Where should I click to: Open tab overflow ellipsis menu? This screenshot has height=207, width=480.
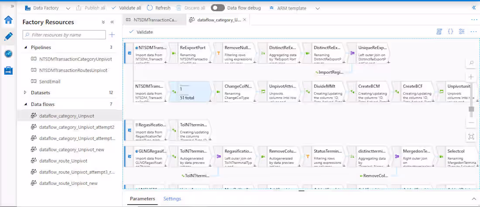pos(474,20)
